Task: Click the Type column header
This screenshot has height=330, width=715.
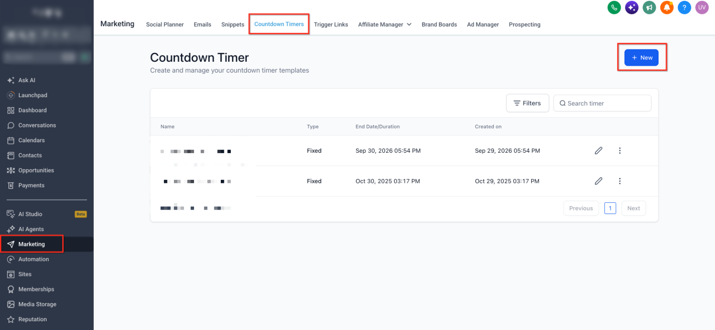Action: tap(313, 126)
